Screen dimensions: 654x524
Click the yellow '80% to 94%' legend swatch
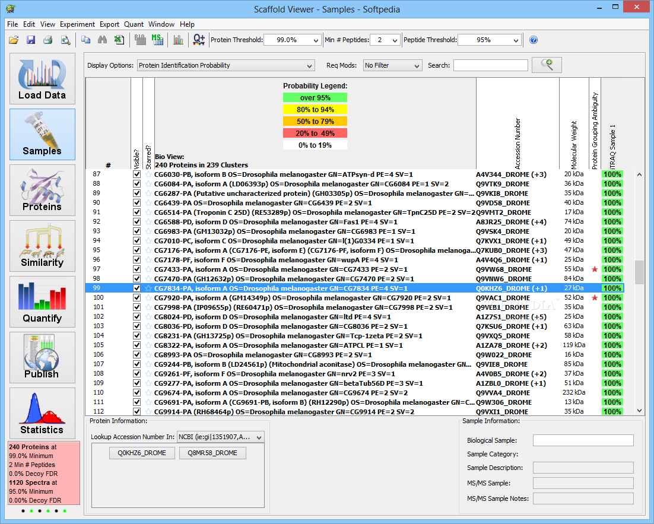click(315, 109)
